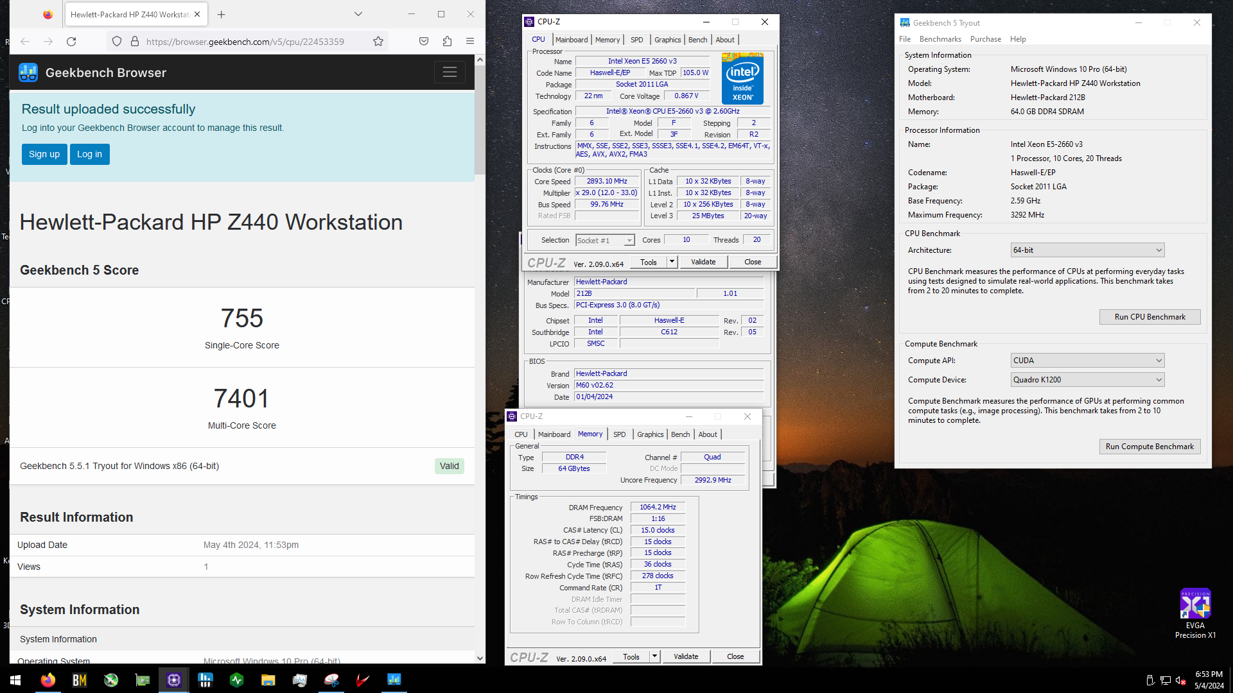Reload the Geekbench result page

click(71, 41)
